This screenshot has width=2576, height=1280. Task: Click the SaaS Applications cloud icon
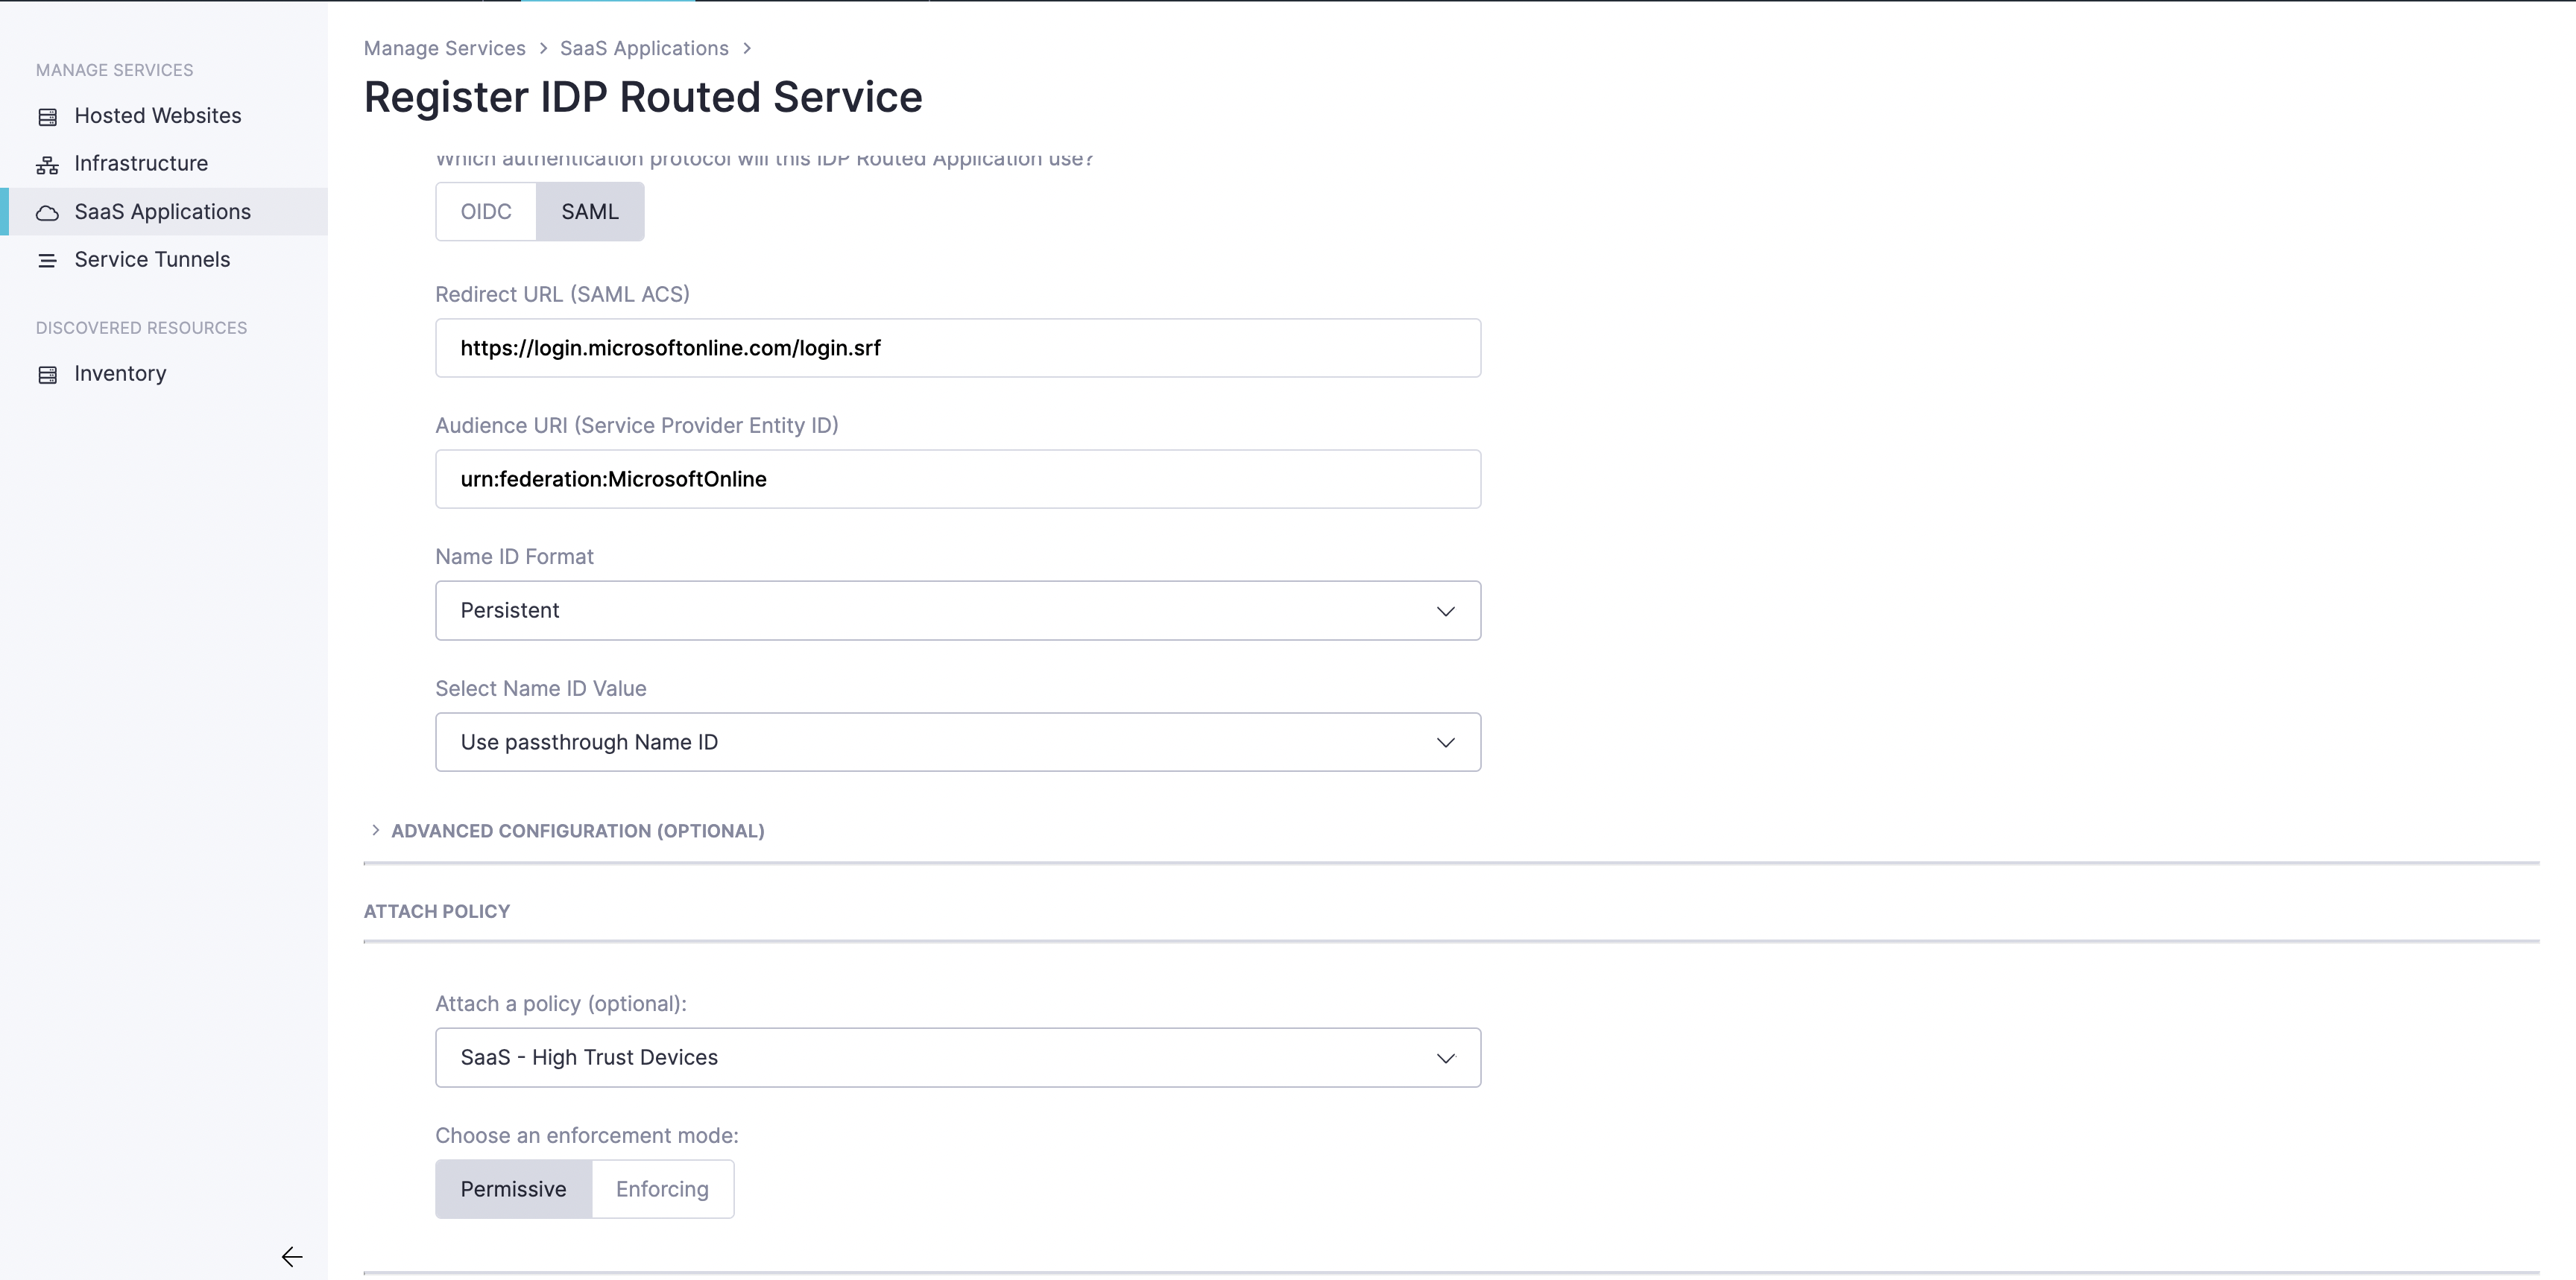tap(47, 213)
